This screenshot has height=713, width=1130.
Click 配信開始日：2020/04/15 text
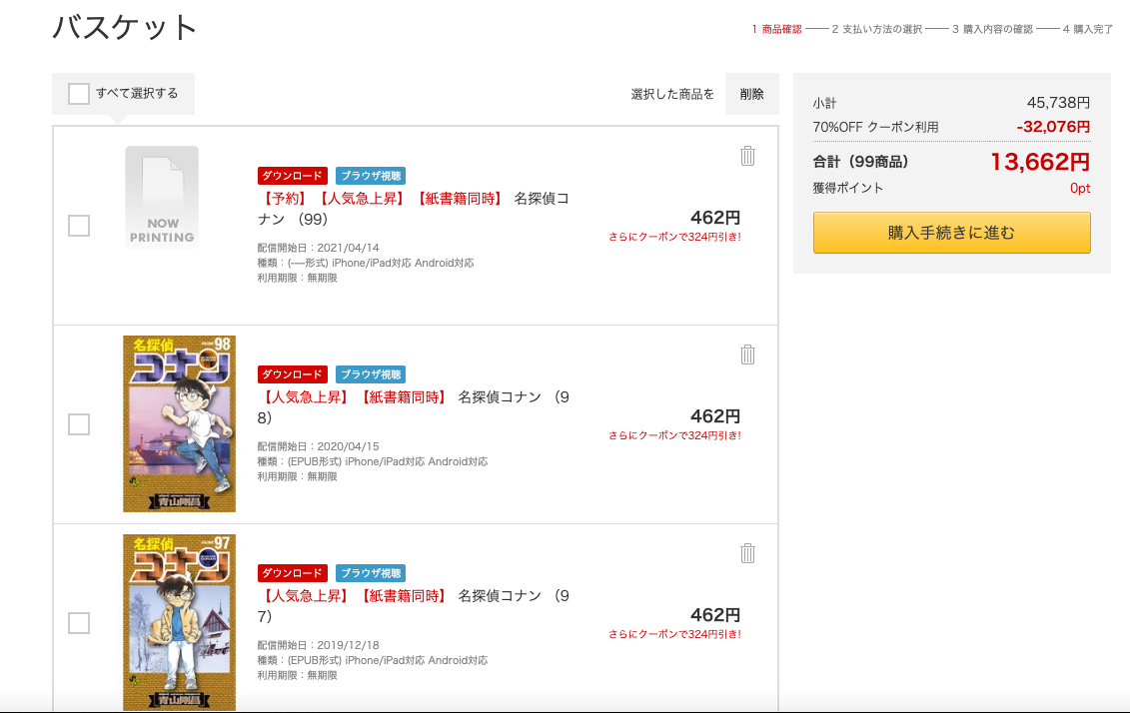point(318,446)
